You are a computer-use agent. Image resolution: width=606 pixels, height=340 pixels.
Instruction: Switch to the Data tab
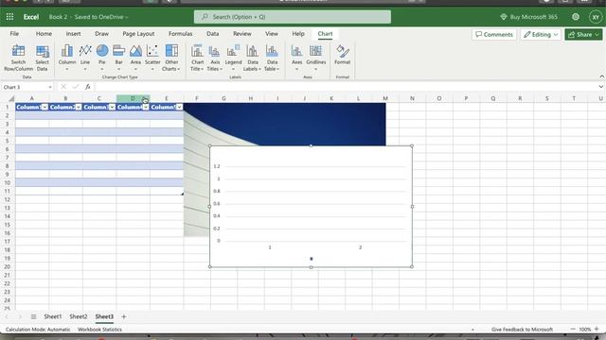click(x=212, y=34)
